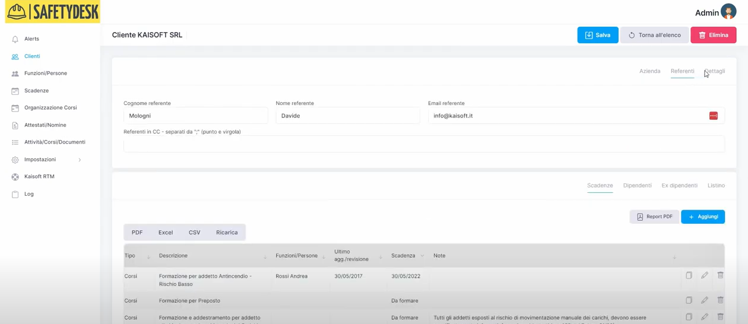Click the Scadenze calendar icon
Screen dimensions: 748x324
tap(15, 91)
